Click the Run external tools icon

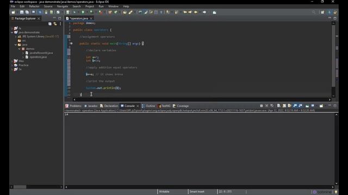click(101, 12)
